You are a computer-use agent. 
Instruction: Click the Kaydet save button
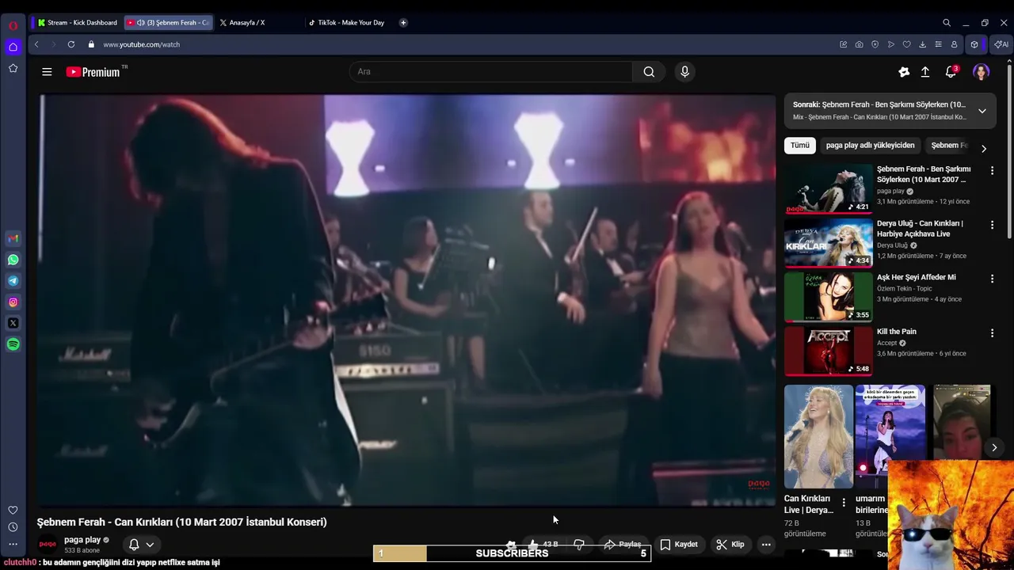(x=679, y=545)
